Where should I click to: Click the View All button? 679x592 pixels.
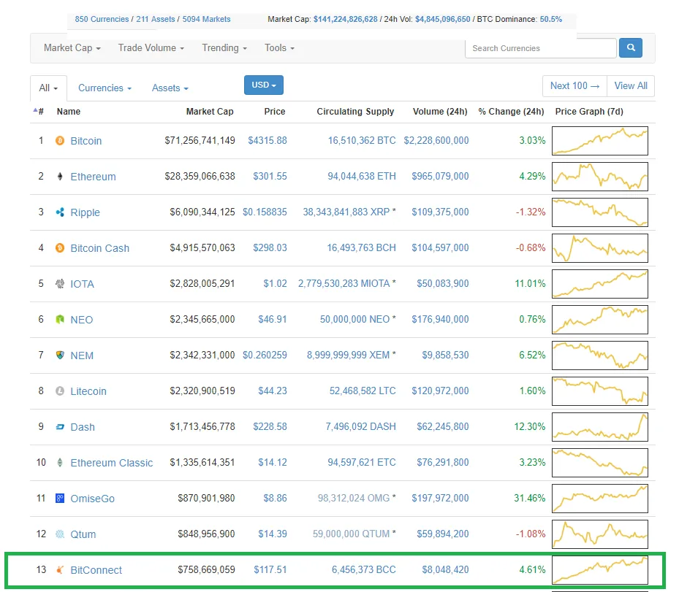pyautogui.click(x=631, y=86)
